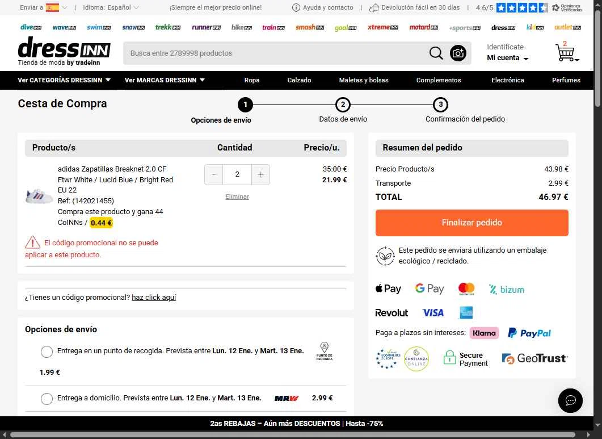Decrease quantity with minus button
Screen dimensions: 602x439
click(x=214, y=174)
